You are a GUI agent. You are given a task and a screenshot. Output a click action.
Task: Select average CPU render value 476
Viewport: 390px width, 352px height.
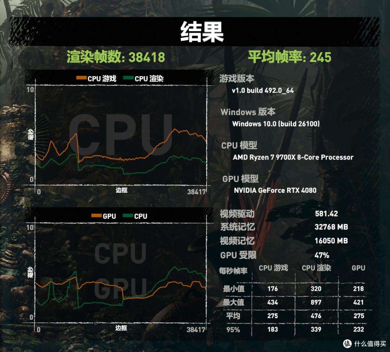click(x=316, y=316)
